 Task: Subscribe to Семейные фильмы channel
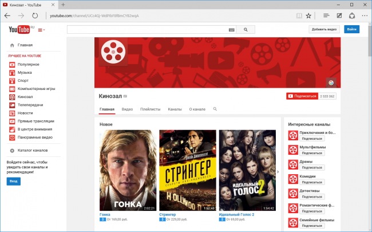312,226
